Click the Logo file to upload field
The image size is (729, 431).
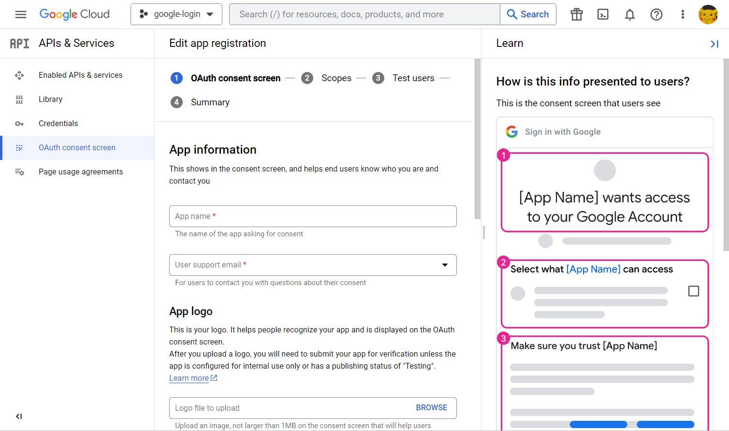point(313,408)
